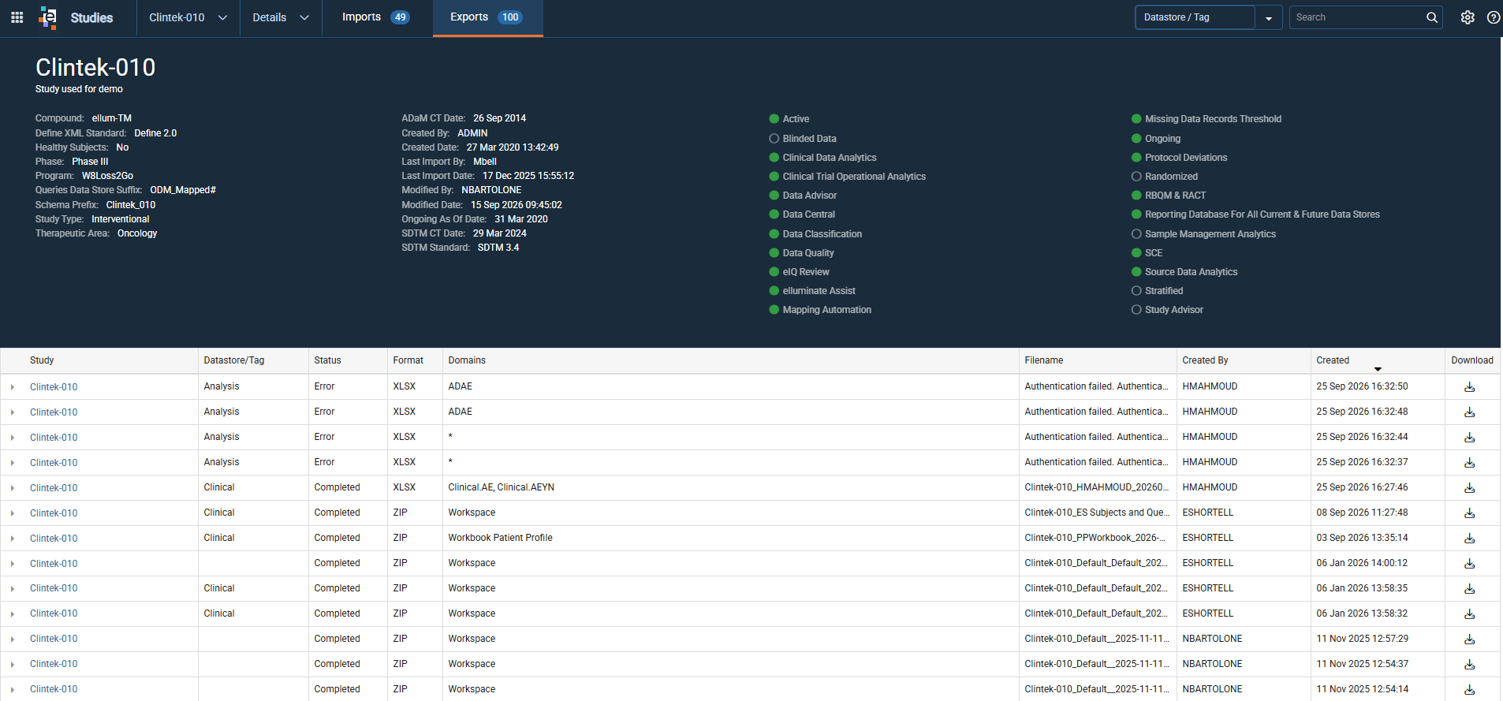Click the elluminate logo icon
Image resolution: width=1503 pixels, height=701 pixels.
tap(48, 17)
